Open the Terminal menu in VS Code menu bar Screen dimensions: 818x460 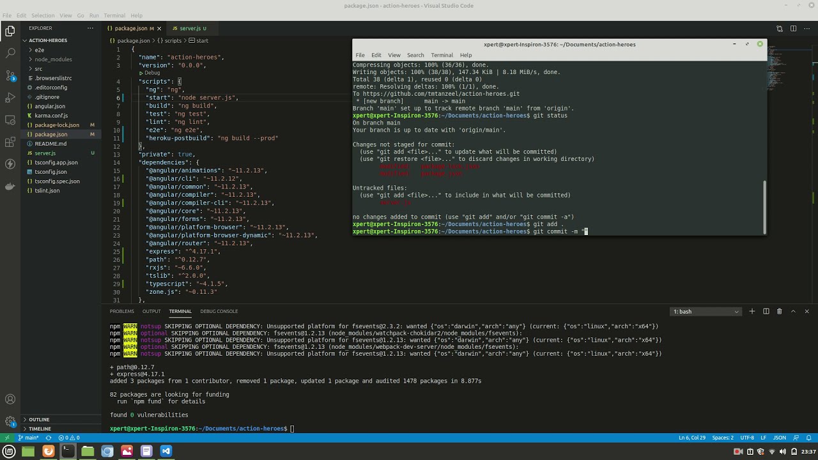point(114,15)
